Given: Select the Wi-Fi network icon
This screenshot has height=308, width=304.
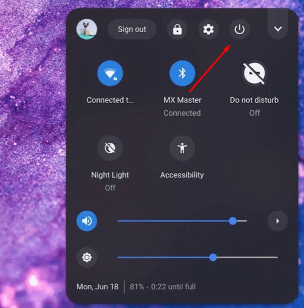Looking at the screenshot, I should coord(110,73).
